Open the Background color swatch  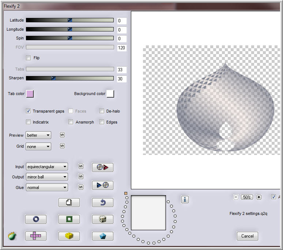(x=110, y=94)
